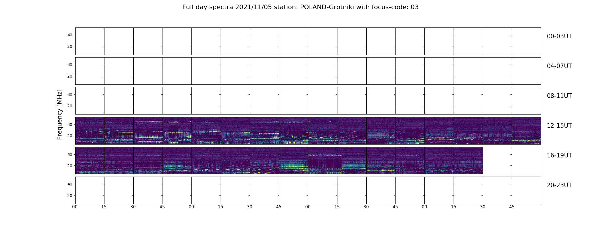The height and width of the screenshot is (229, 601).
Task: Click the "Full day spectra 2021/11/05" plot title
Action: click(300, 7)
